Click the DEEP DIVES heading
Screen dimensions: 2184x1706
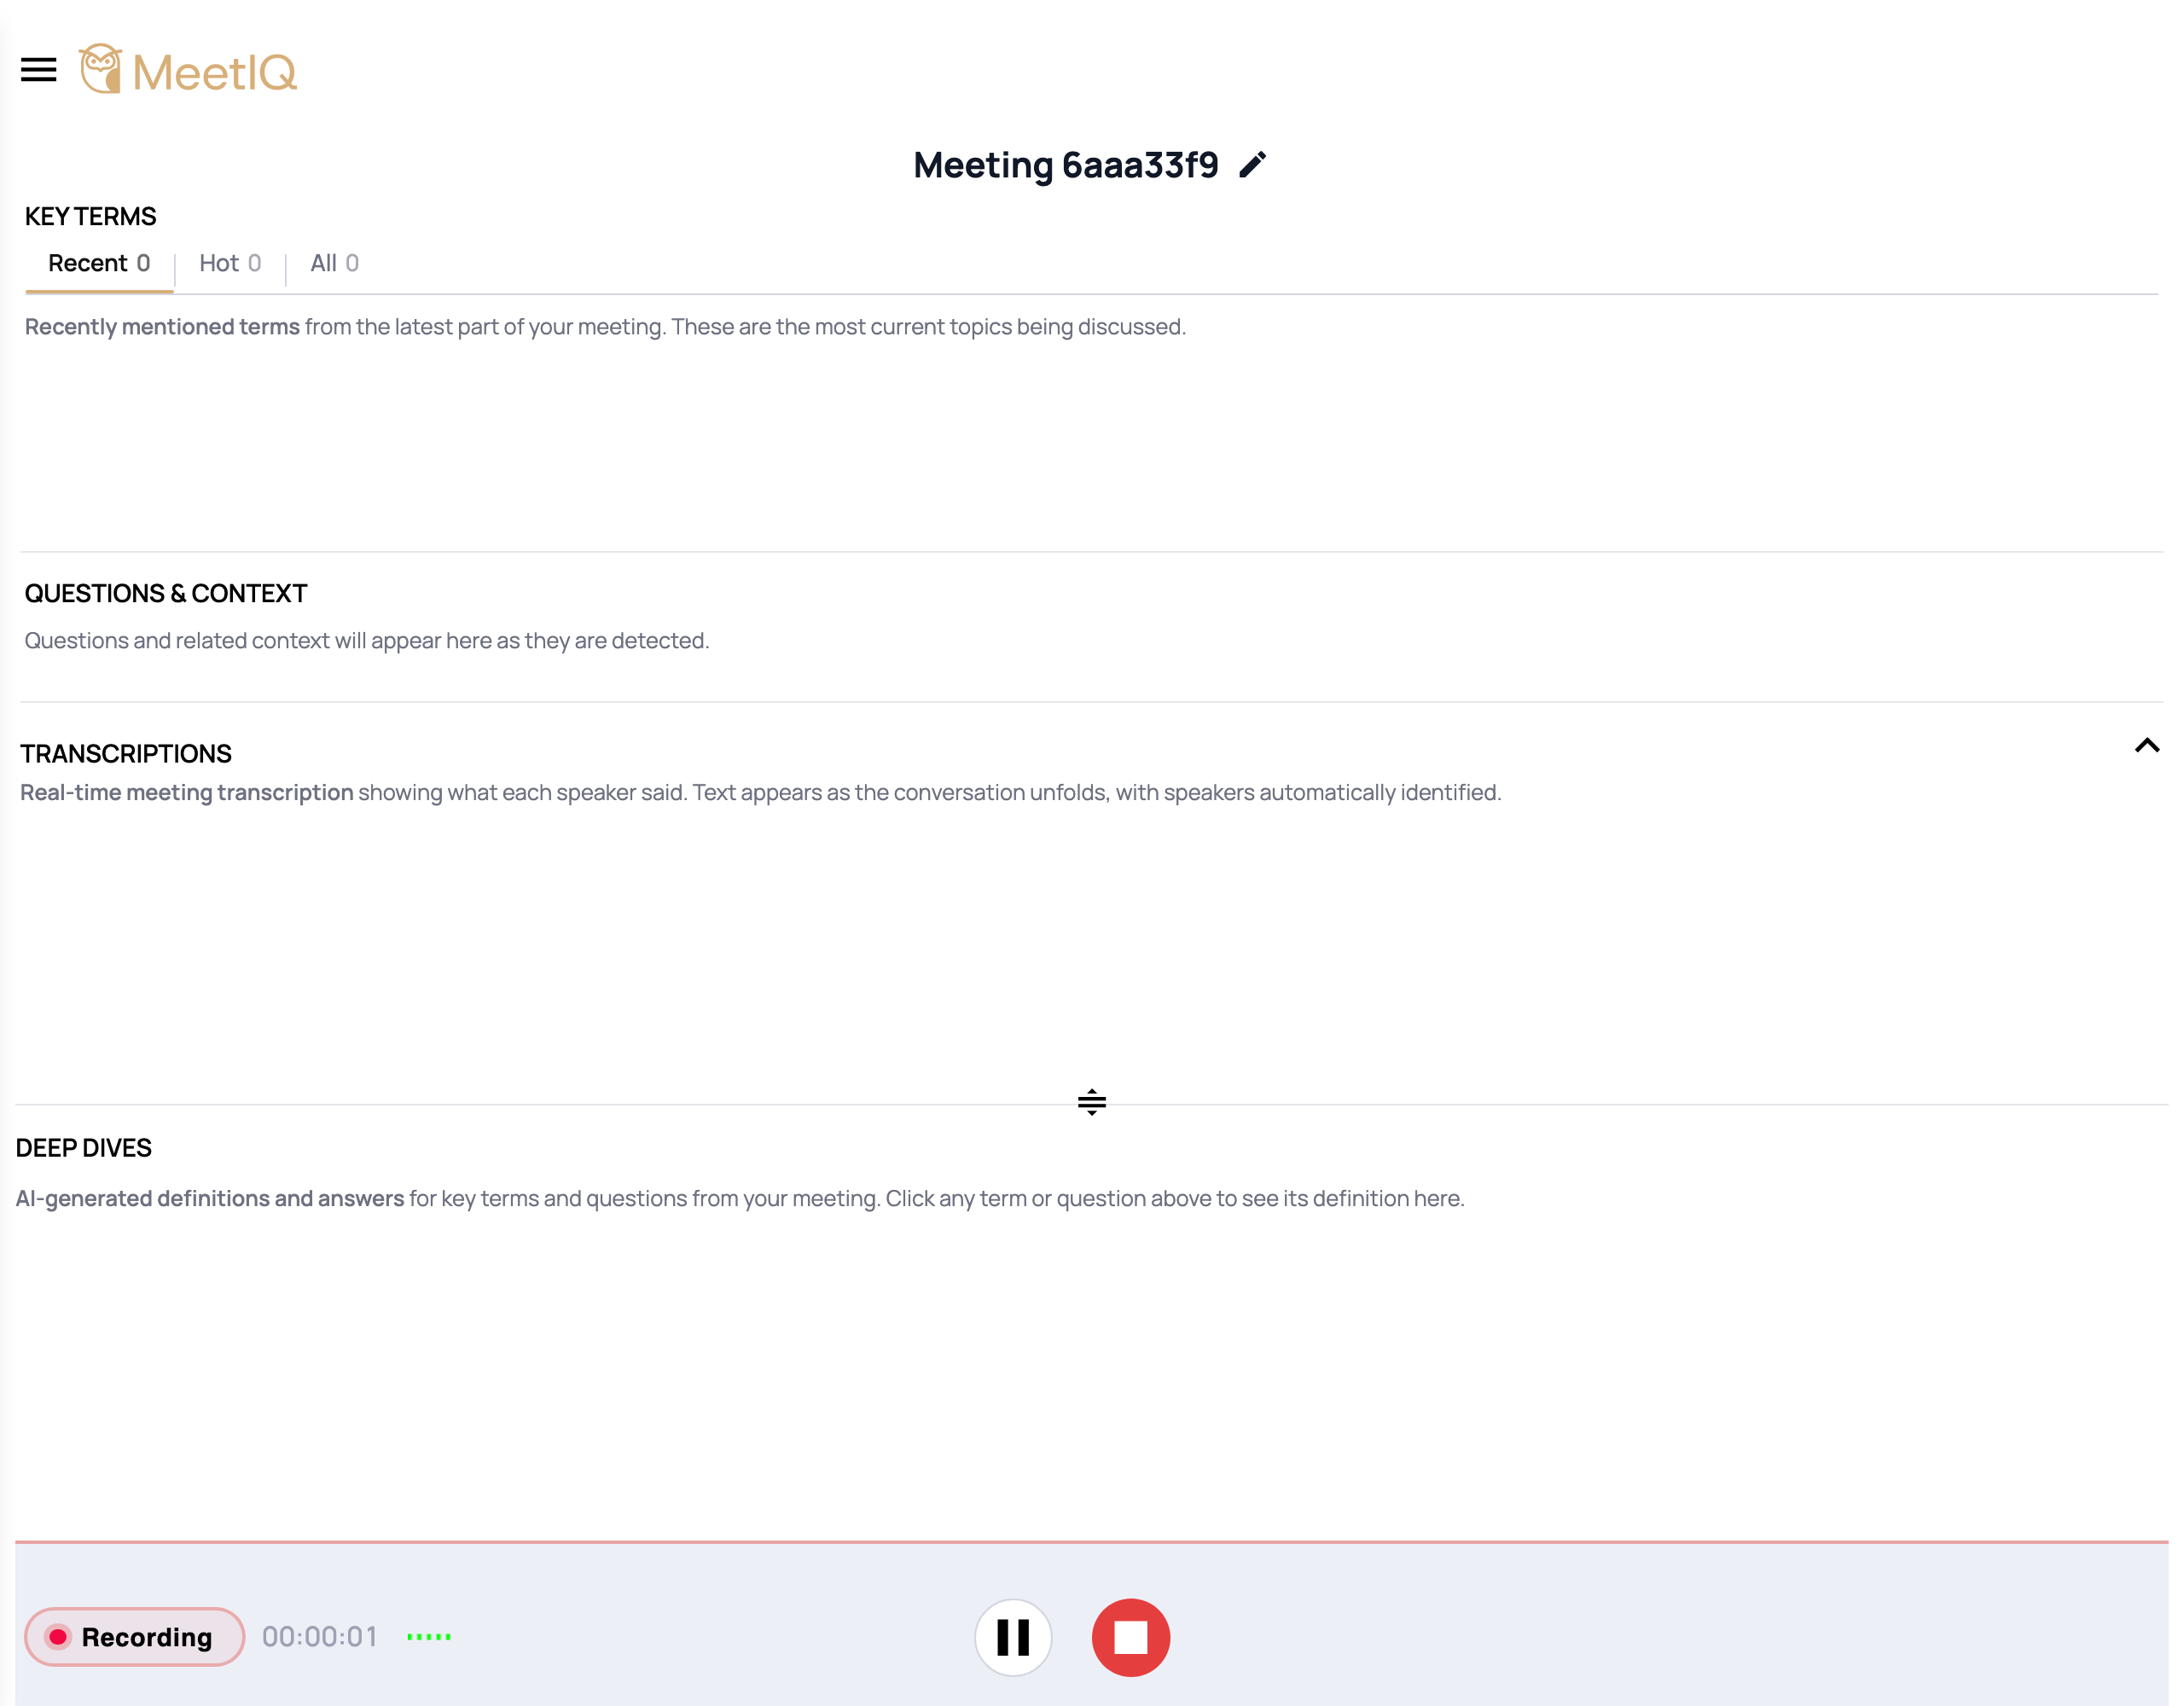click(x=84, y=1148)
